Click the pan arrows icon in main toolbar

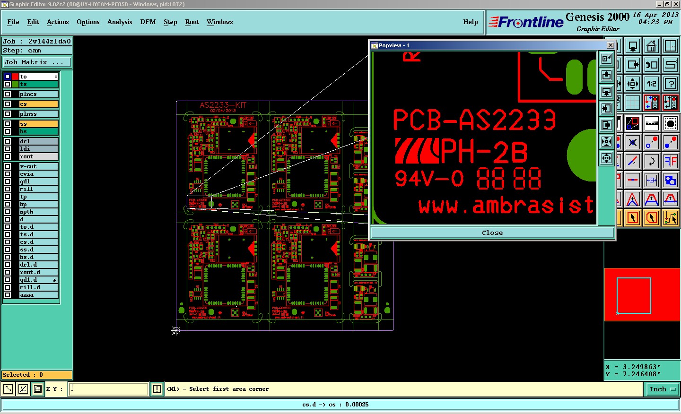[x=633, y=84]
